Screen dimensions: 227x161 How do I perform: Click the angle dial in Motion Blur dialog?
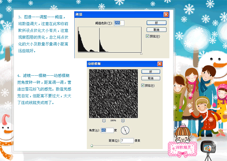125,130
